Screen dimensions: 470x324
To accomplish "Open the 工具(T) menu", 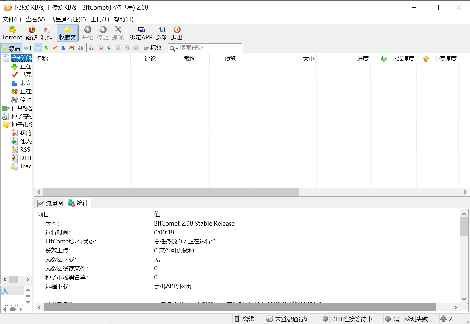I will pyautogui.click(x=100, y=19).
